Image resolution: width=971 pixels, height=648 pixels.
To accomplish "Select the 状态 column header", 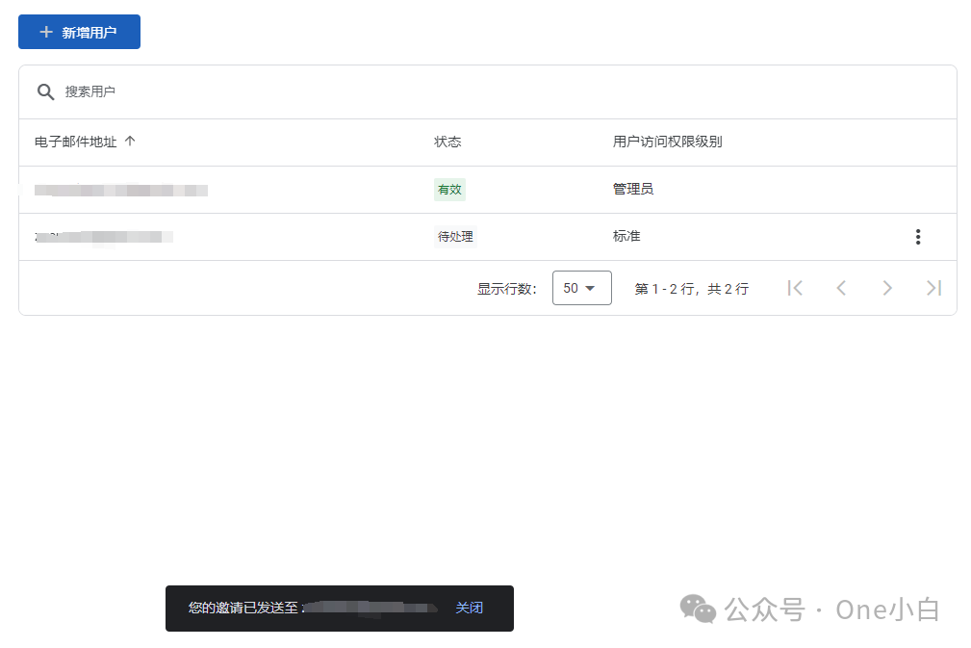I will click(x=447, y=141).
